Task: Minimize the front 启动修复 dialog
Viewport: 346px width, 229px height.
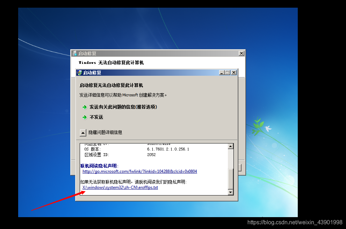Action: 222,73
